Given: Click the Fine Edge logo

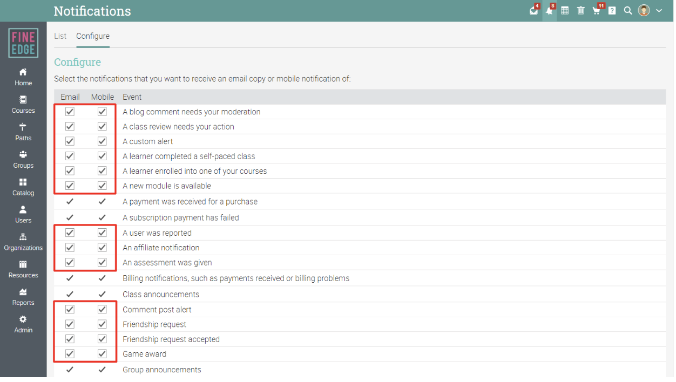Looking at the screenshot, I should tap(23, 43).
